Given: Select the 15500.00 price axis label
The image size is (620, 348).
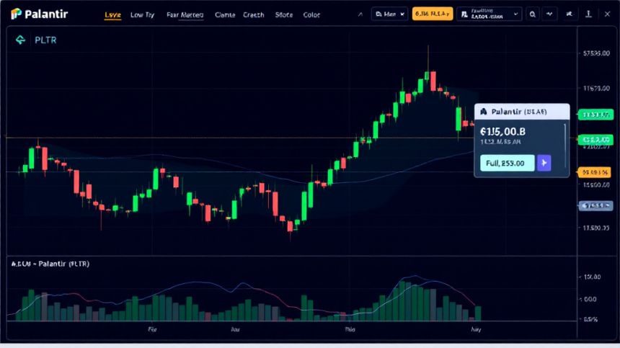Looking at the screenshot, I should pyautogui.click(x=596, y=185).
